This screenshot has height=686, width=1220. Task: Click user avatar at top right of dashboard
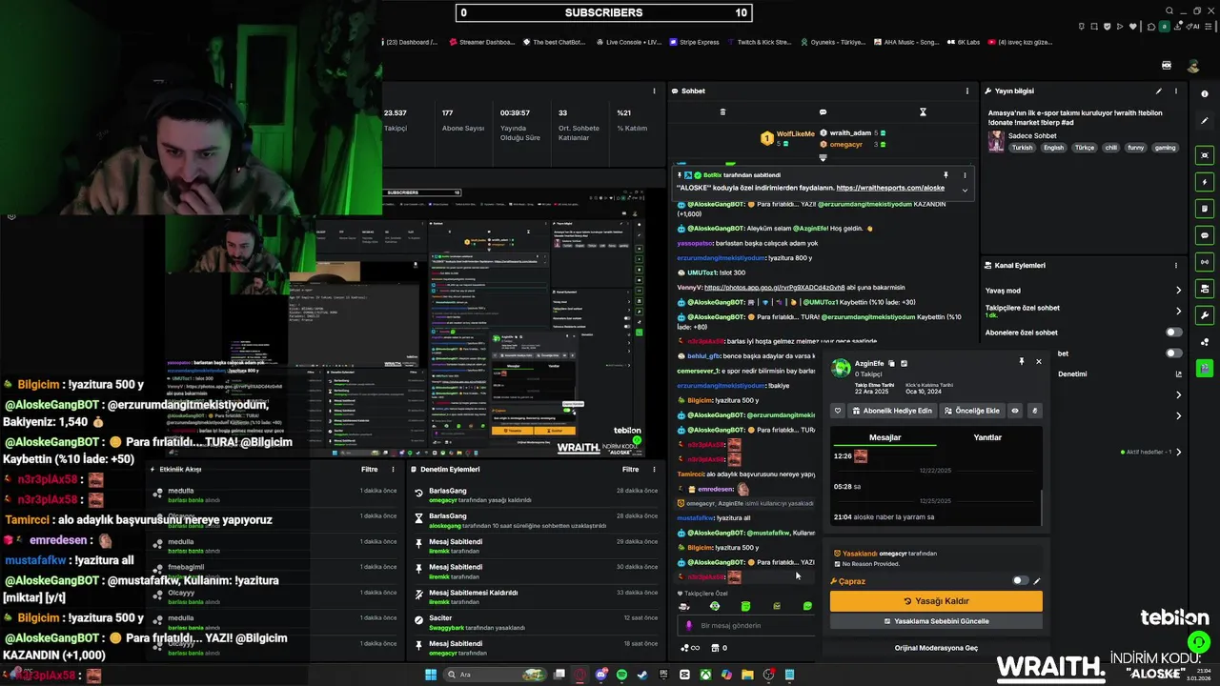(1193, 66)
